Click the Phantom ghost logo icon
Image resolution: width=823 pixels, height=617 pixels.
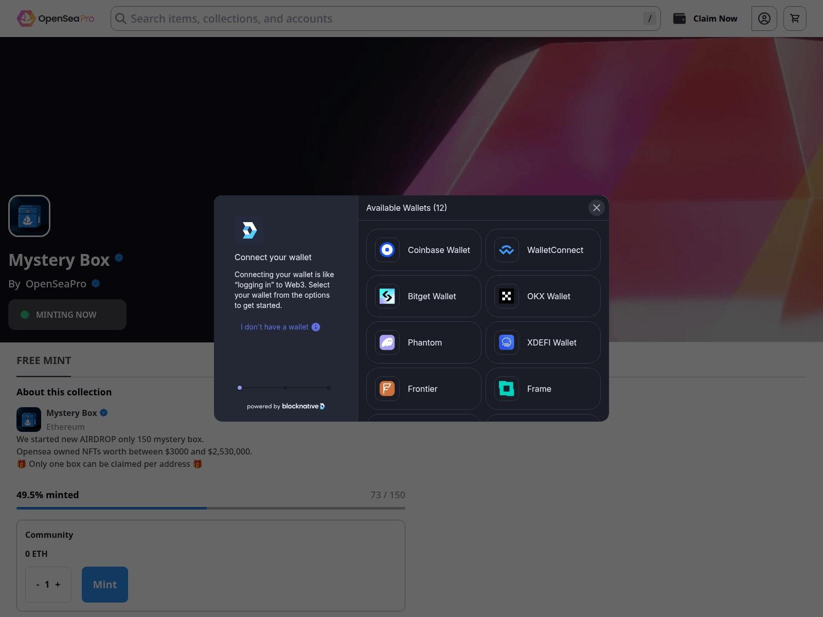point(387,342)
